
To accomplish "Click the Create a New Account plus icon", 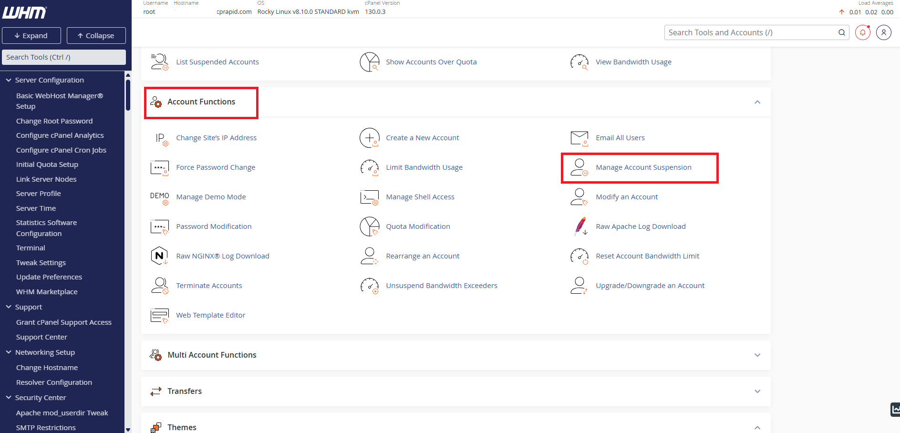I will click(369, 138).
